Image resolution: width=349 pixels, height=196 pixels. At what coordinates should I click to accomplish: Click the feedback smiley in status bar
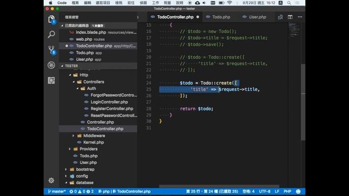click(x=298, y=191)
